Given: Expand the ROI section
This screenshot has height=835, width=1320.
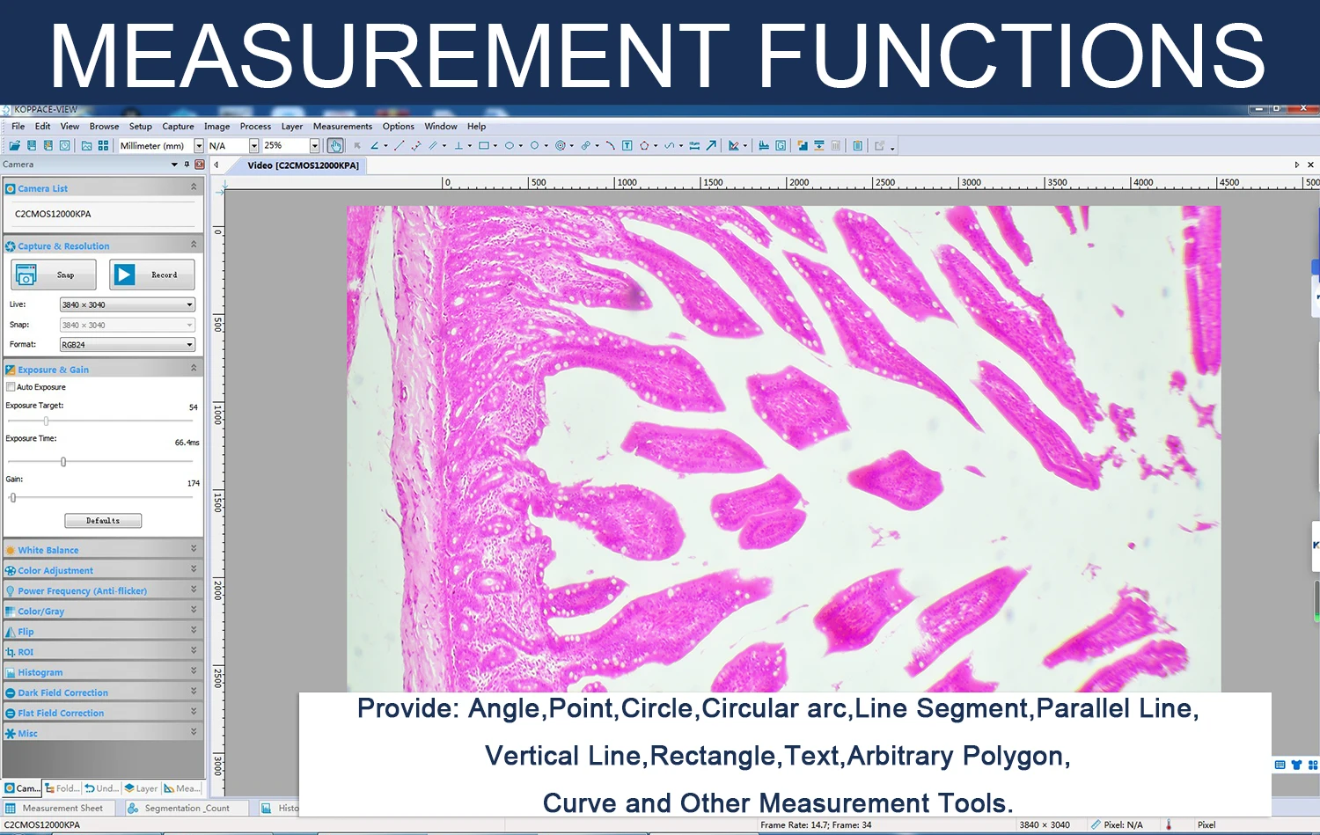Looking at the screenshot, I should click(103, 651).
